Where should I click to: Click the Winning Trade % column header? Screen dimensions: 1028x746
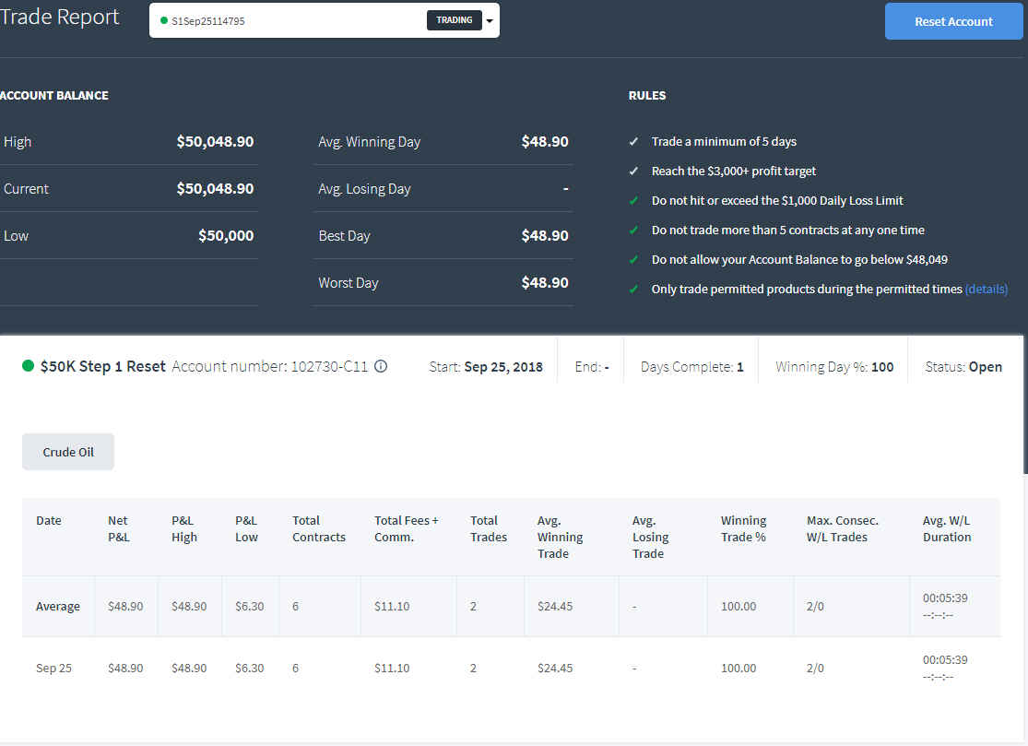(x=743, y=528)
